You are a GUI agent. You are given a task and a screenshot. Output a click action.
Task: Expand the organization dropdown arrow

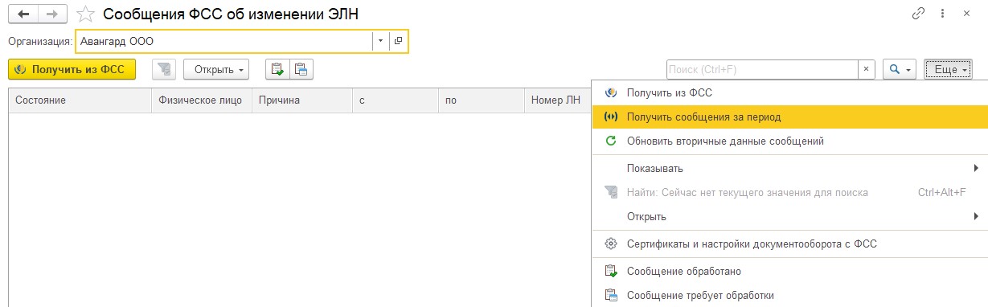point(380,40)
